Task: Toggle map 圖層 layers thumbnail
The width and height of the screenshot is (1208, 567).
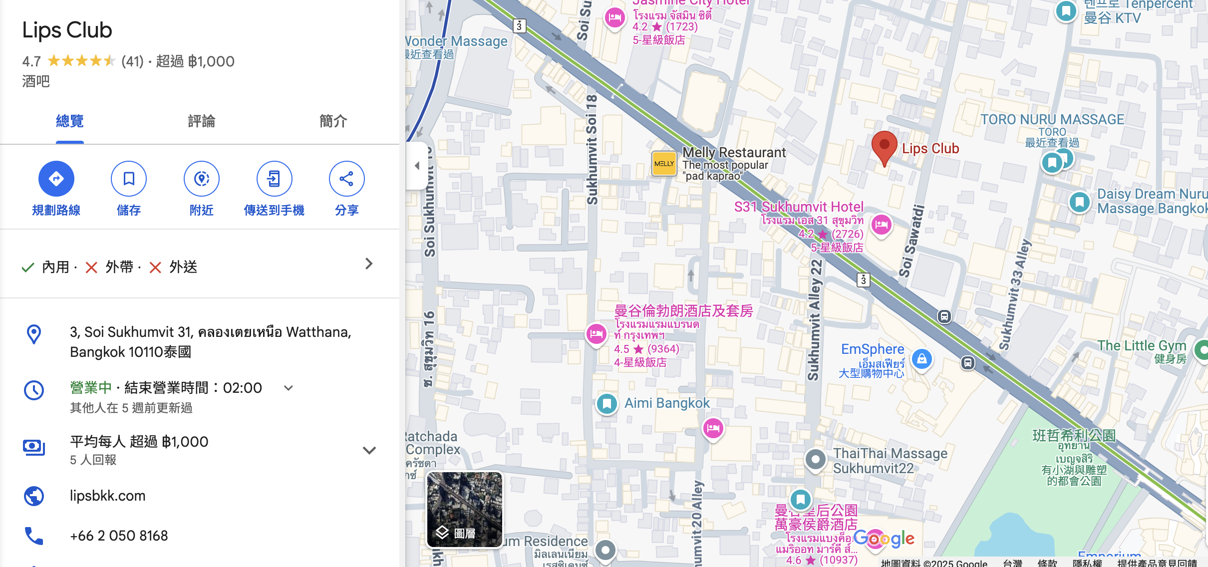Action: click(464, 510)
